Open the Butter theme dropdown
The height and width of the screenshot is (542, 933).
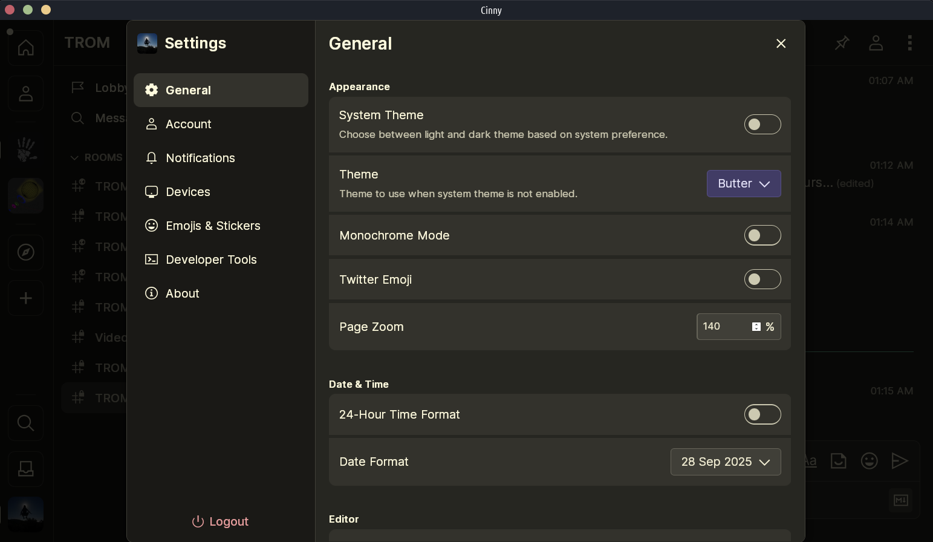click(x=743, y=184)
